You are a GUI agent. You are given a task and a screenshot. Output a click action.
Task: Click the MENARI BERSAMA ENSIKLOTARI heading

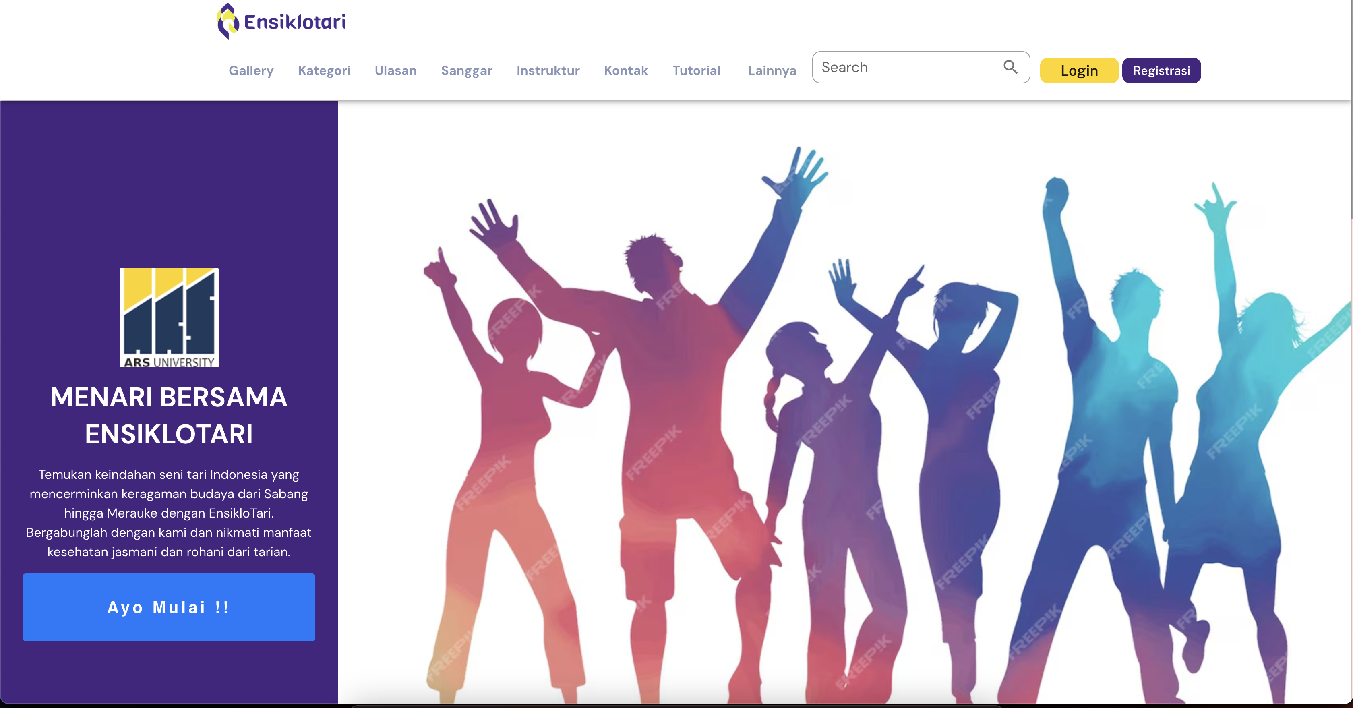click(x=169, y=416)
